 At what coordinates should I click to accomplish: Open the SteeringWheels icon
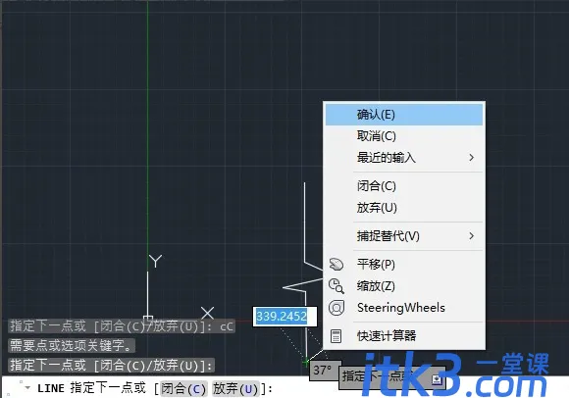(336, 308)
